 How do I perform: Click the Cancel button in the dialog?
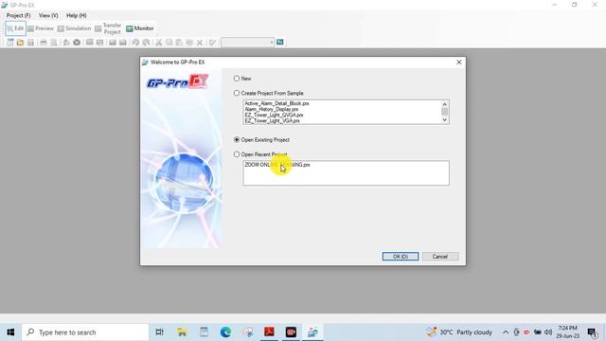click(439, 257)
